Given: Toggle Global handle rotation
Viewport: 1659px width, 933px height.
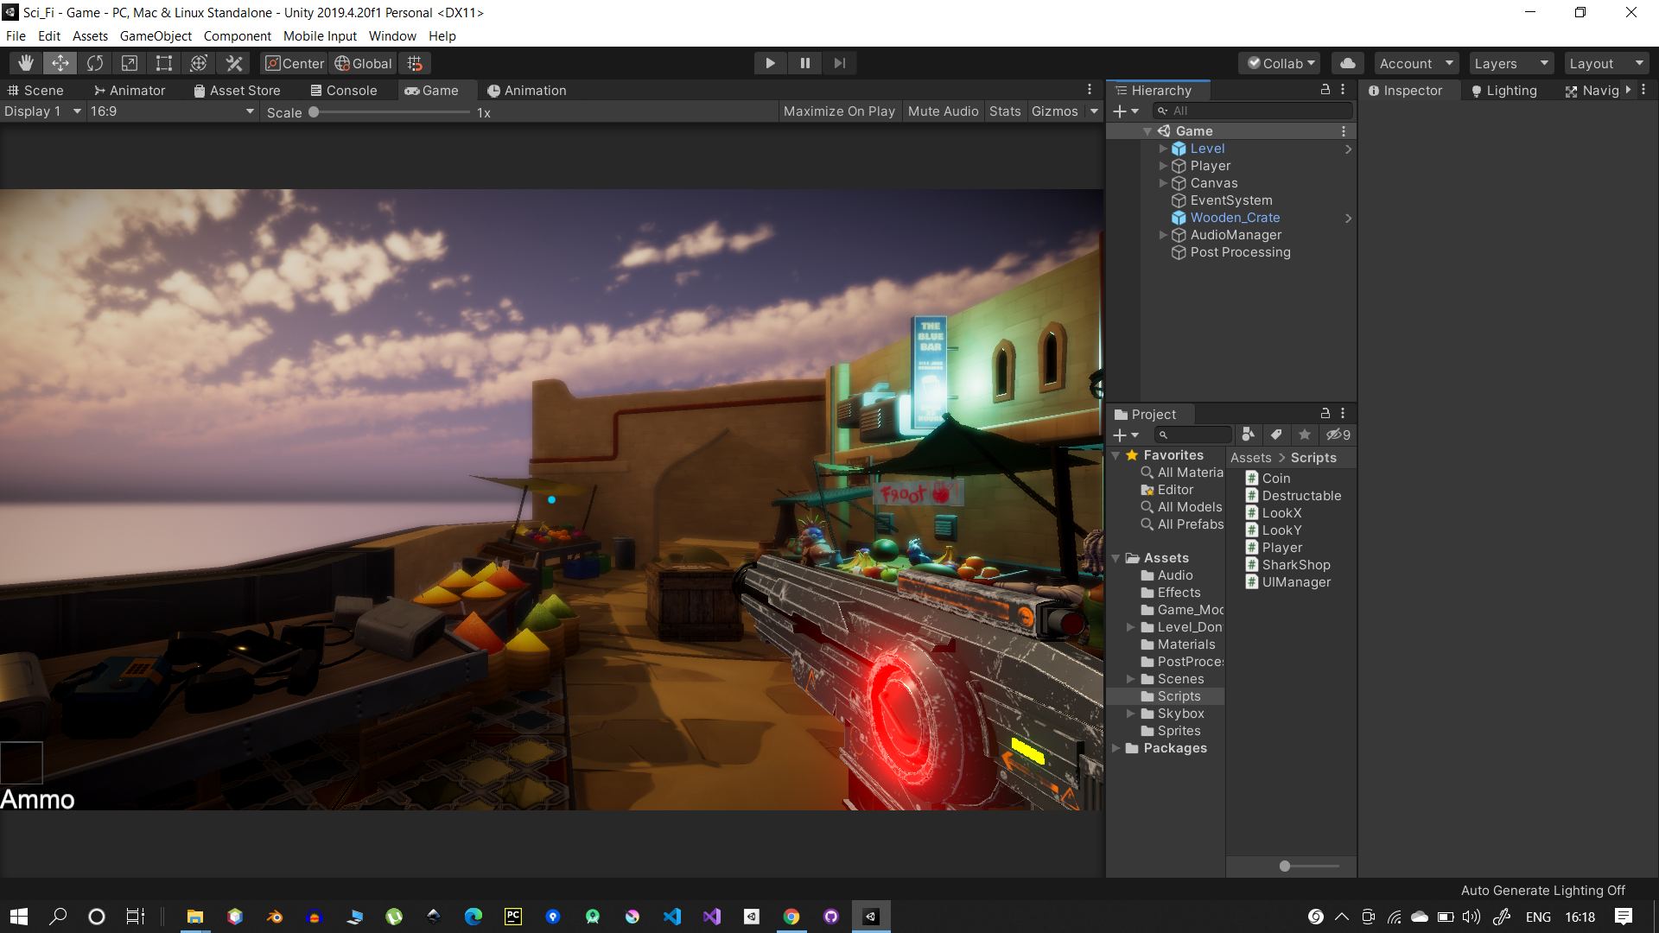Looking at the screenshot, I should point(364,63).
